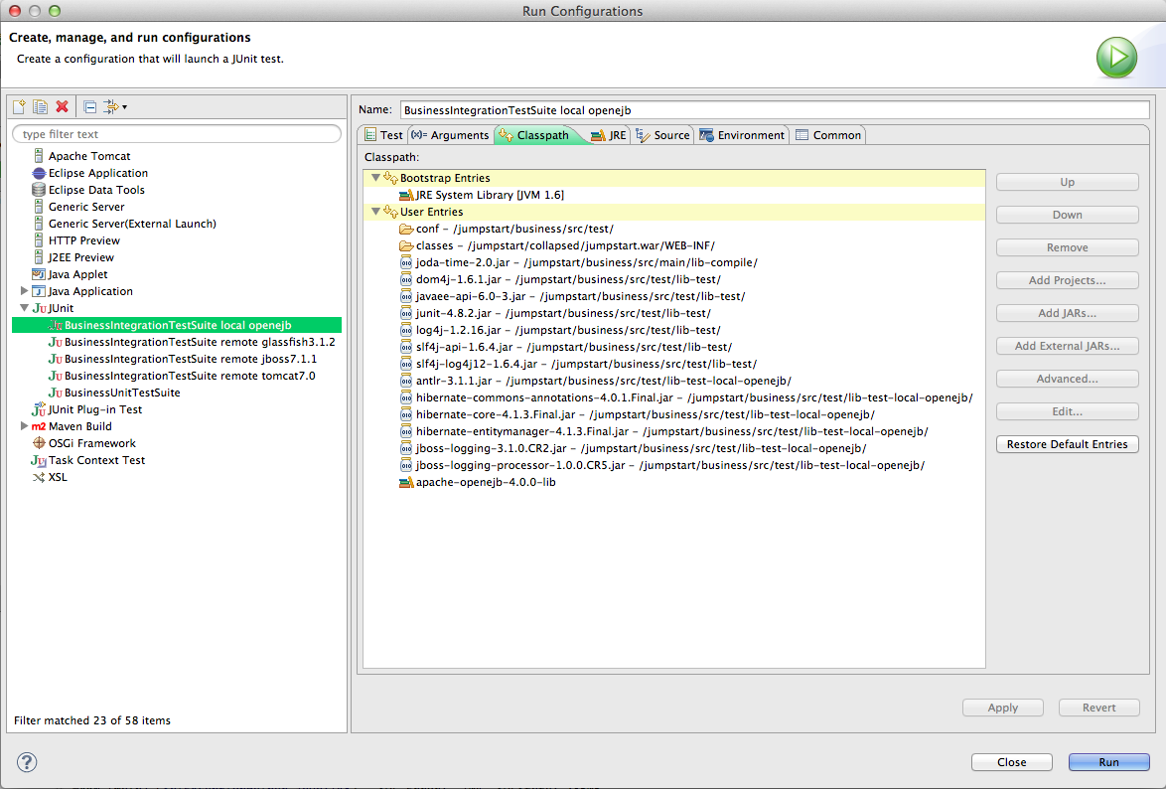This screenshot has height=789, width=1166.
Task: Select the HTTP Preview entry
Action: click(75, 240)
